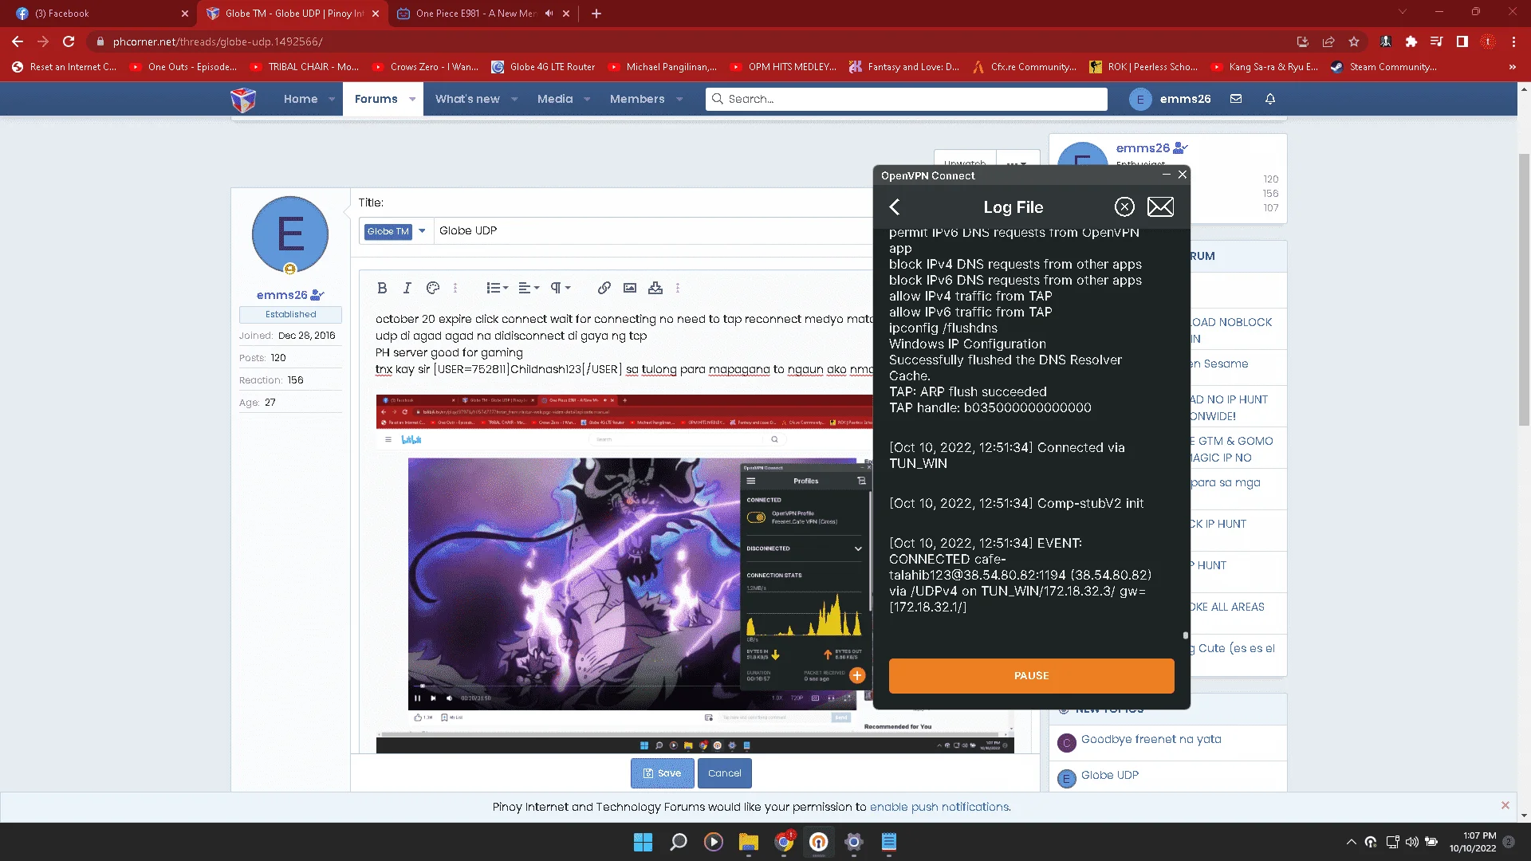Expand the Media dropdown arrow
This screenshot has width=1531, height=861.
click(x=587, y=99)
